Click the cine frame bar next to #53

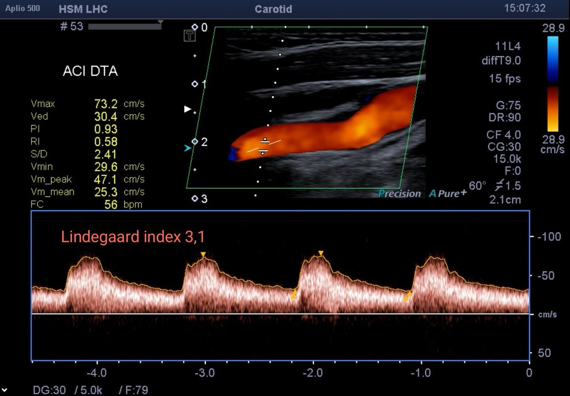coord(125,27)
